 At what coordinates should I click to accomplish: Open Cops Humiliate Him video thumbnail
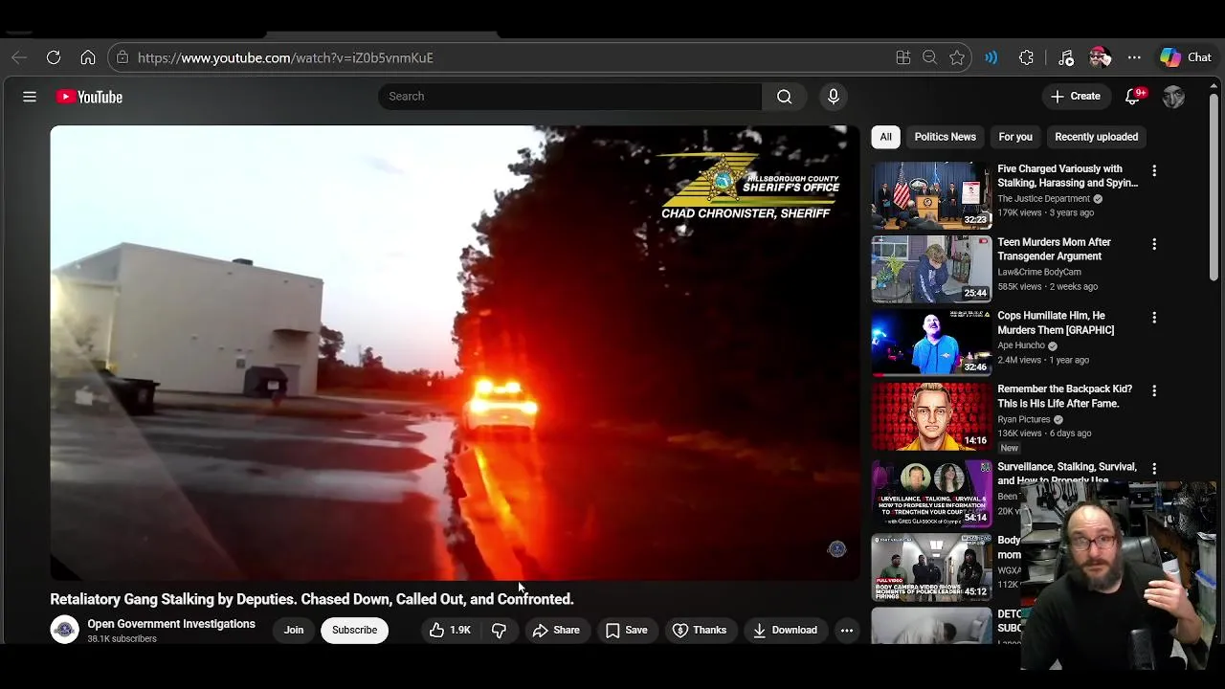coord(932,343)
